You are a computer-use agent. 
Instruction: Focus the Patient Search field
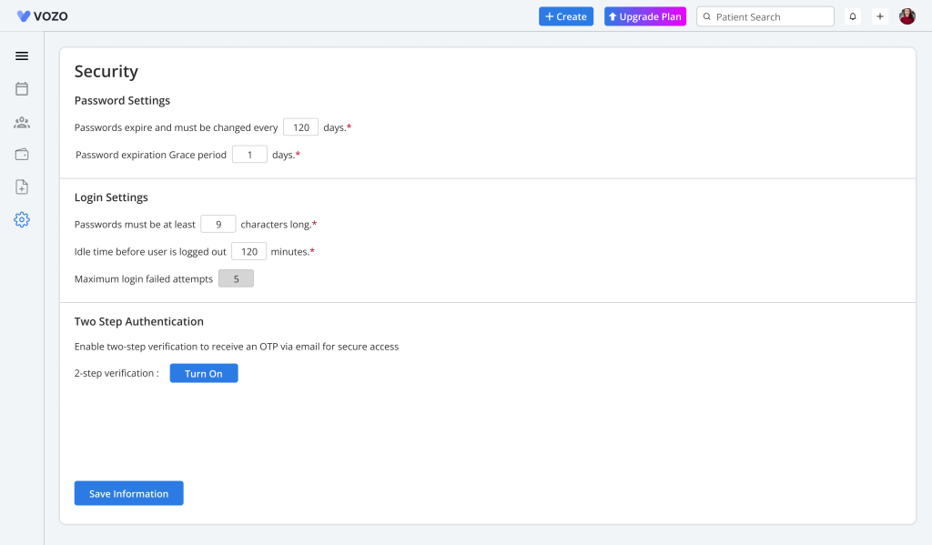pyautogui.click(x=769, y=16)
